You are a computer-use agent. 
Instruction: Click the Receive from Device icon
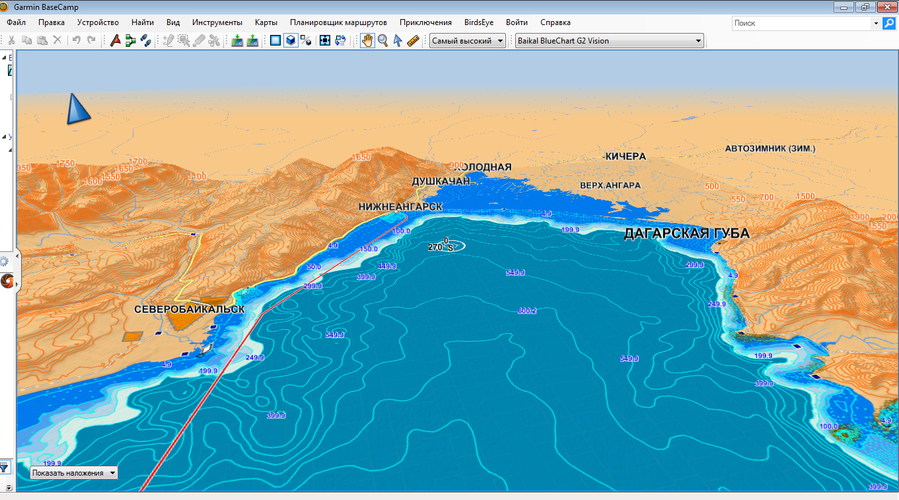click(x=252, y=40)
